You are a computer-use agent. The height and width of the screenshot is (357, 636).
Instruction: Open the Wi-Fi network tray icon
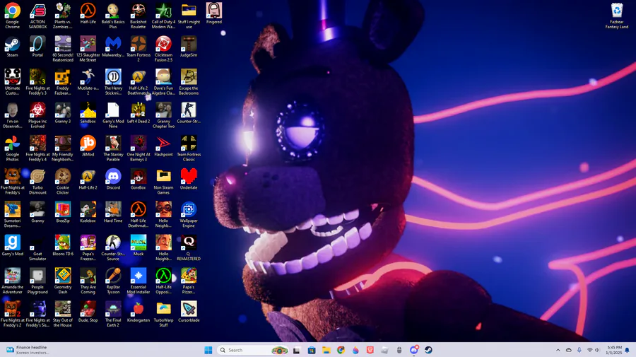(589, 350)
